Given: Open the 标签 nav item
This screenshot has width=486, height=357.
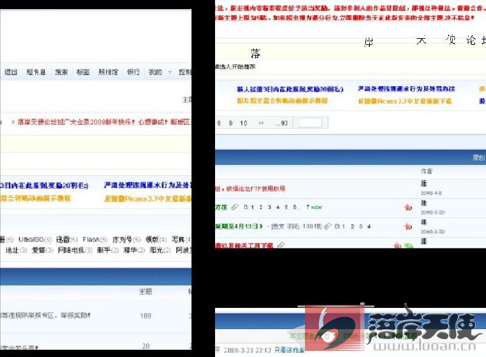Looking at the screenshot, I should coord(83,72).
